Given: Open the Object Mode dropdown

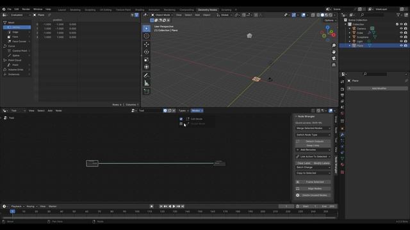Looking at the screenshot, I should tap(162, 15).
